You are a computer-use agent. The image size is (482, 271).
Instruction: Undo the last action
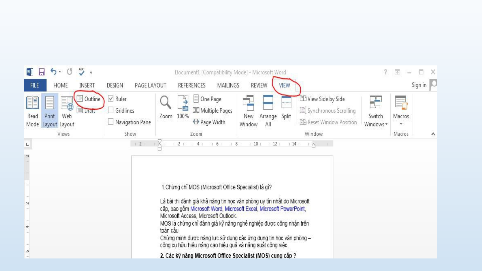(x=53, y=72)
